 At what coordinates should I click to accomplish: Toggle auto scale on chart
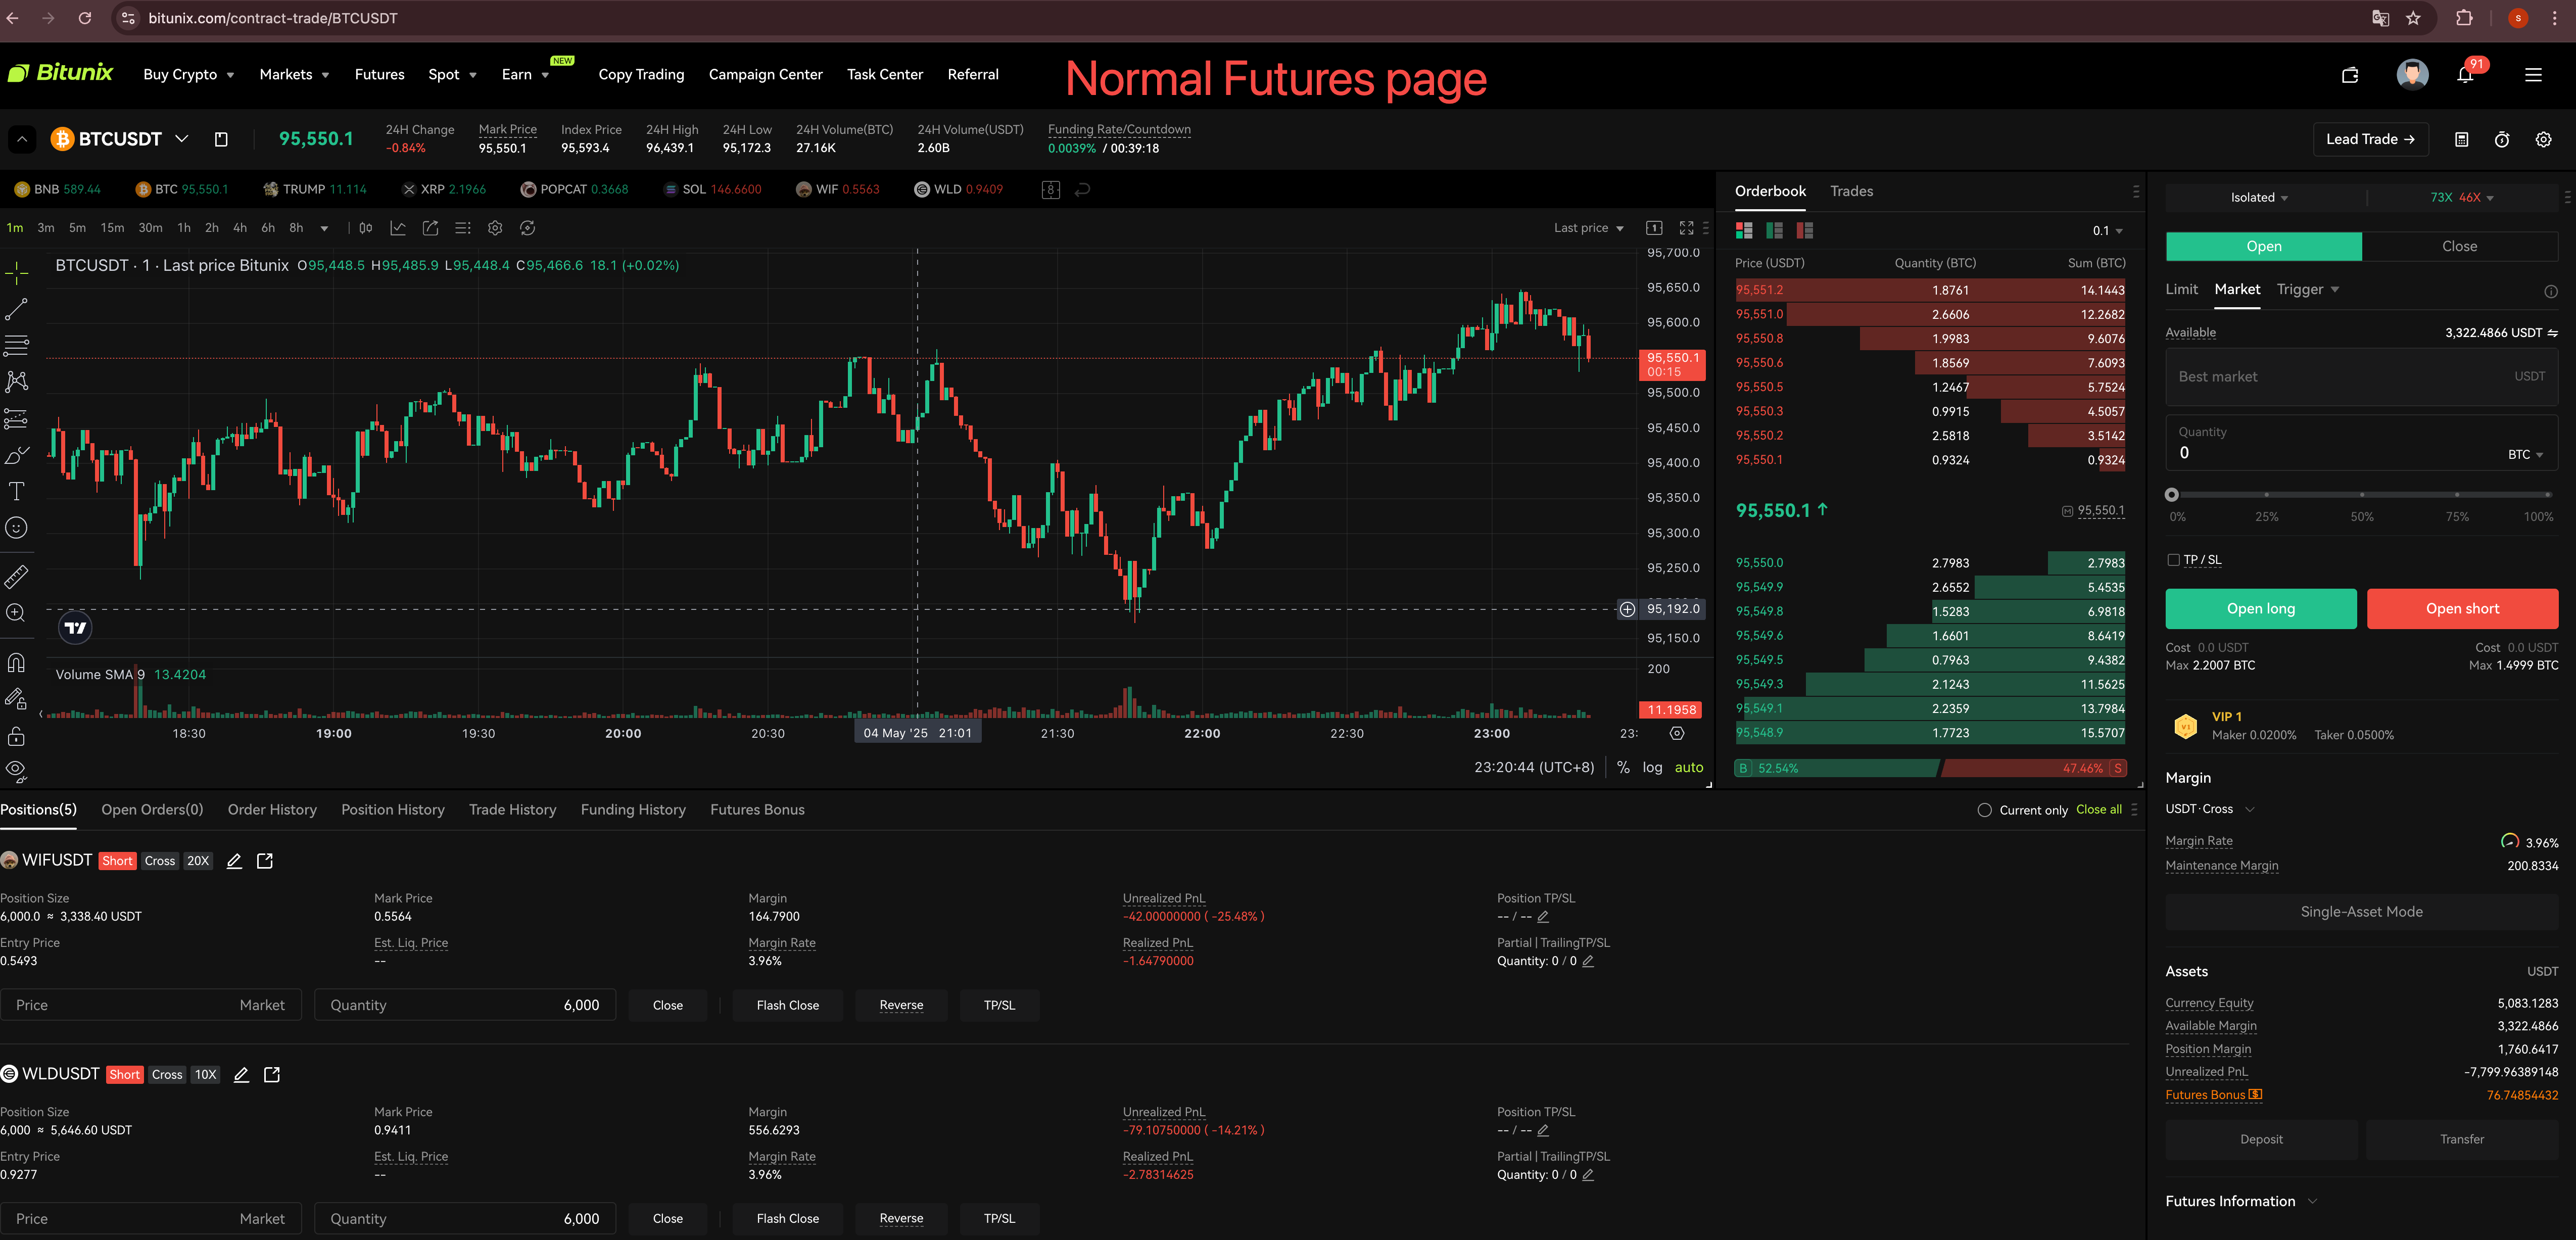(1689, 767)
